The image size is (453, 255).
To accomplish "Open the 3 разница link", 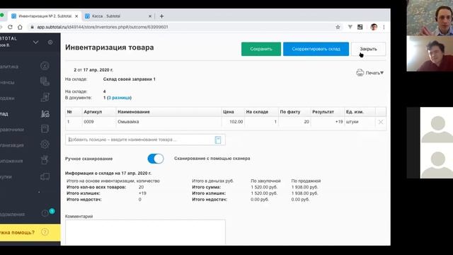I will [120, 98].
